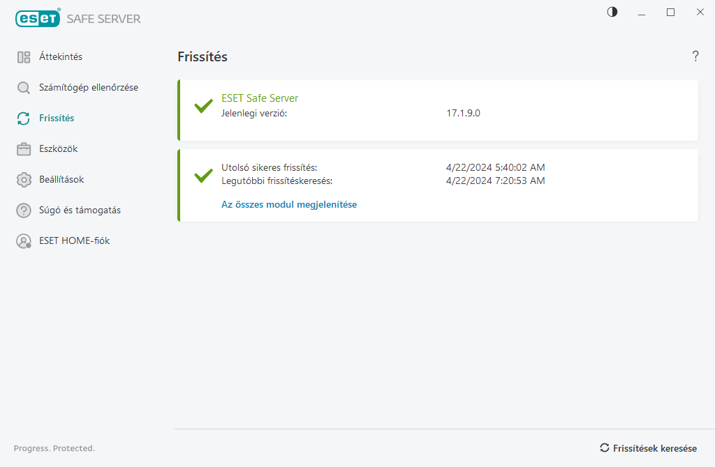715x467 pixels.
Task: Select Eszközök in the sidebar
Action: [x=58, y=149]
